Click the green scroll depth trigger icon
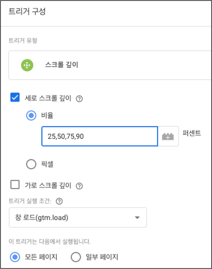This screenshot has height=269, width=212. (x=27, y=65)
